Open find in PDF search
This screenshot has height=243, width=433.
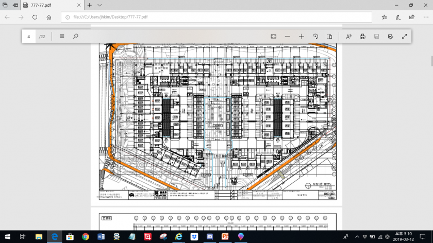pyautogui.click(x=75, y=37)
